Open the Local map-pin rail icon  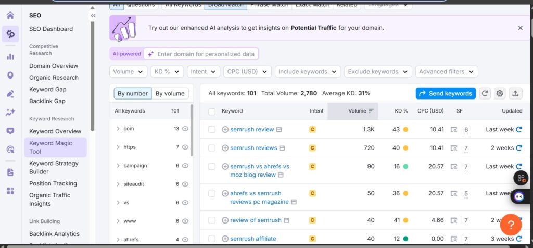[10, 75]
